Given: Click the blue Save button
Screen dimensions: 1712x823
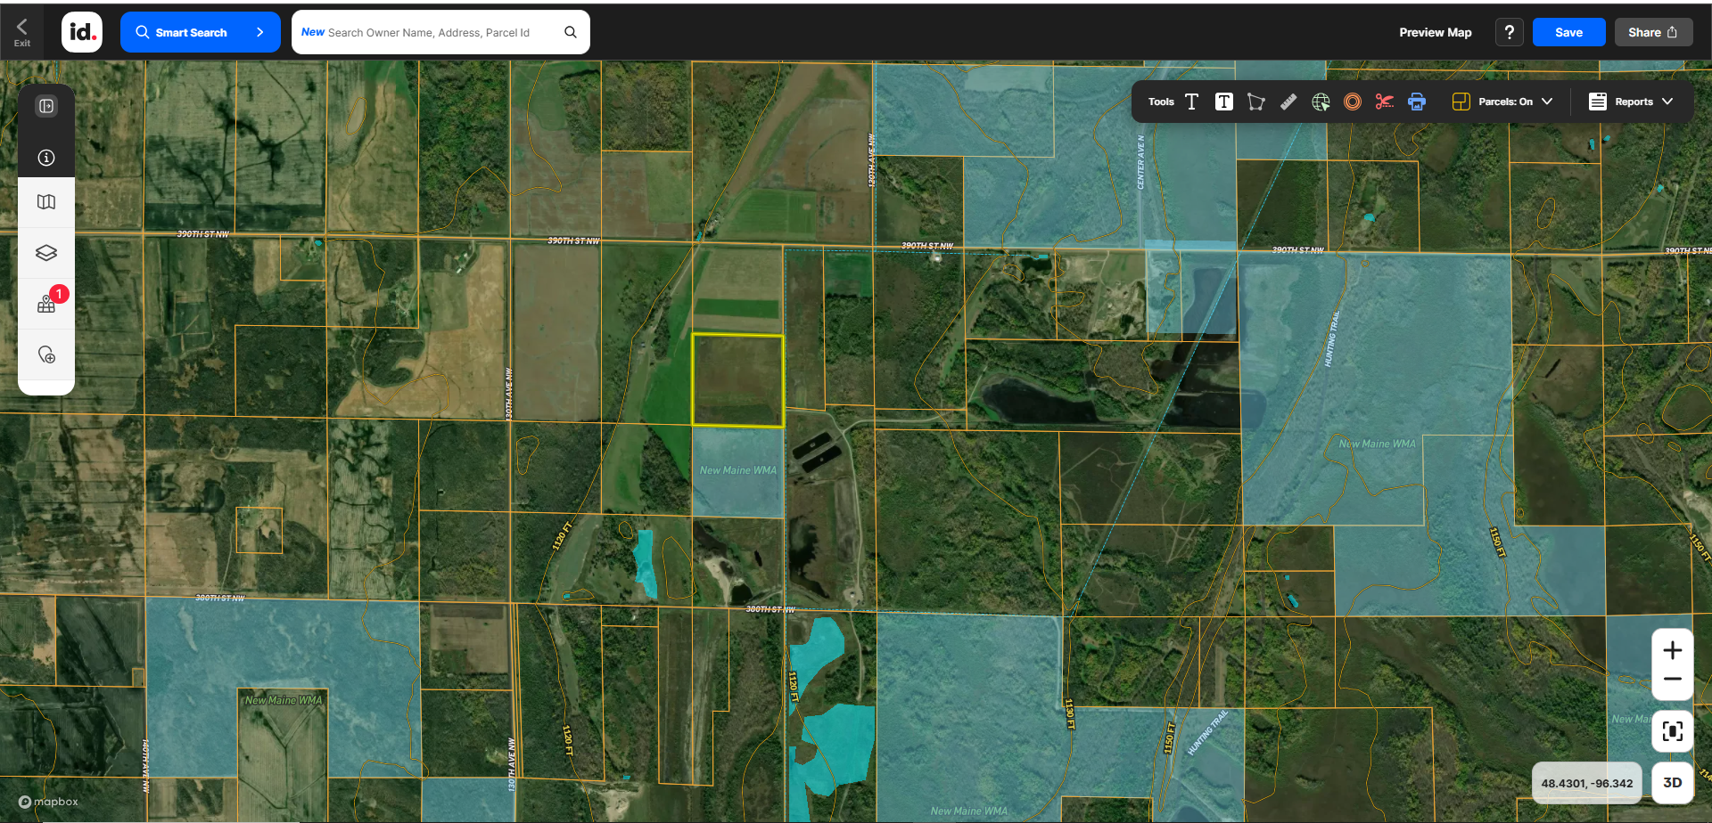Looking at the screenshot, I should [x=1568, y=32].
